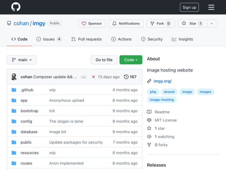Open the app folder
Viewport: 226px width, 170px height.
pos(24,100)
